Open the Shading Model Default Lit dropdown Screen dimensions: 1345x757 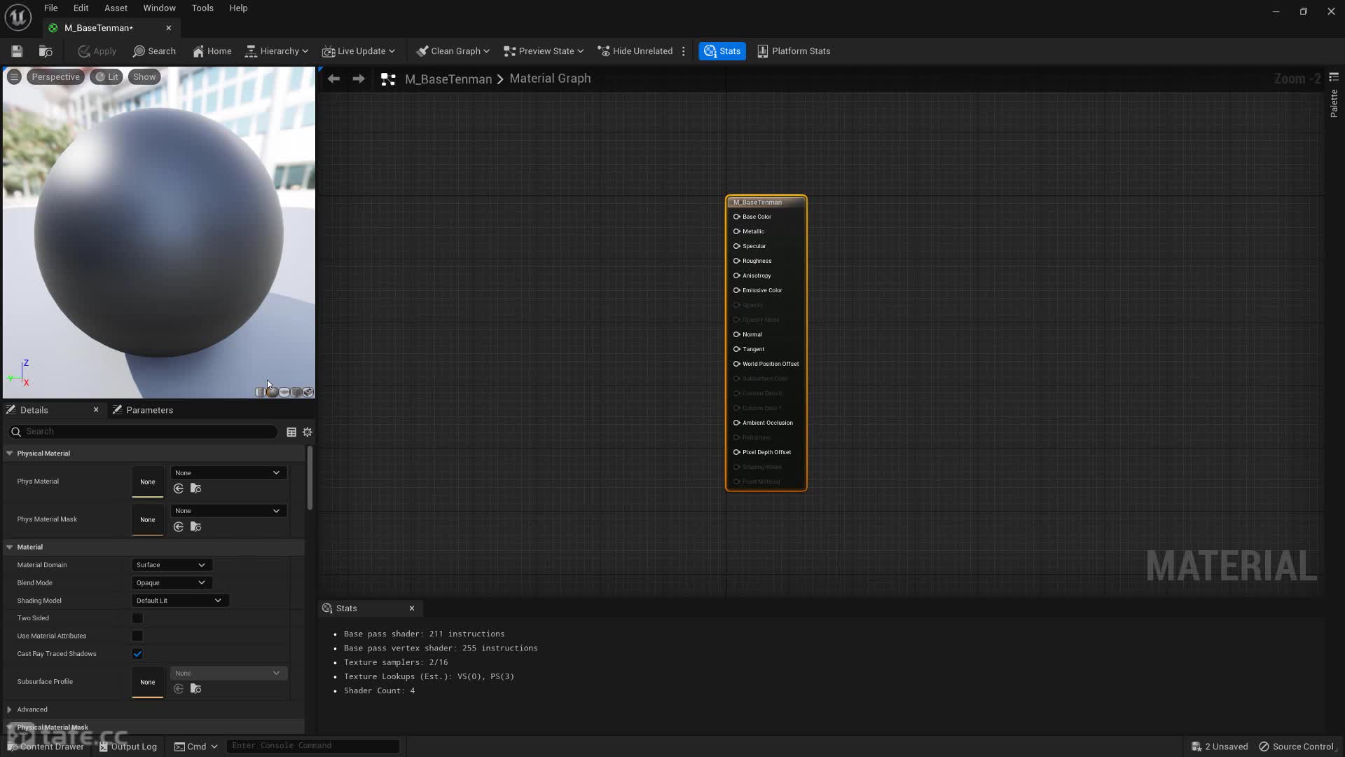click(180, 601)
